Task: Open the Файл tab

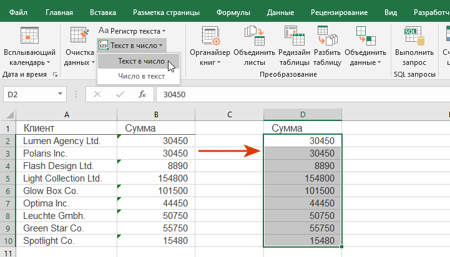Action: click(x=18, y=12)
